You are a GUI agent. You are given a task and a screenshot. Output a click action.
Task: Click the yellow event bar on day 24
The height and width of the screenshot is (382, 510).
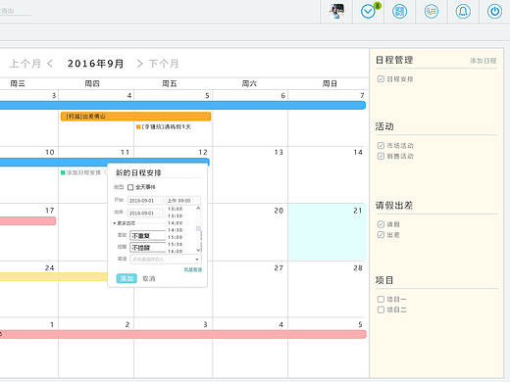(x=54, y=277)
